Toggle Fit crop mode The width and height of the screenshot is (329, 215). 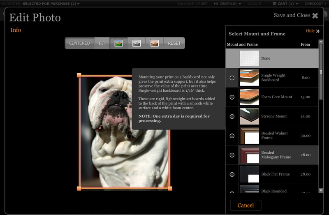click(x=102, y=43)
